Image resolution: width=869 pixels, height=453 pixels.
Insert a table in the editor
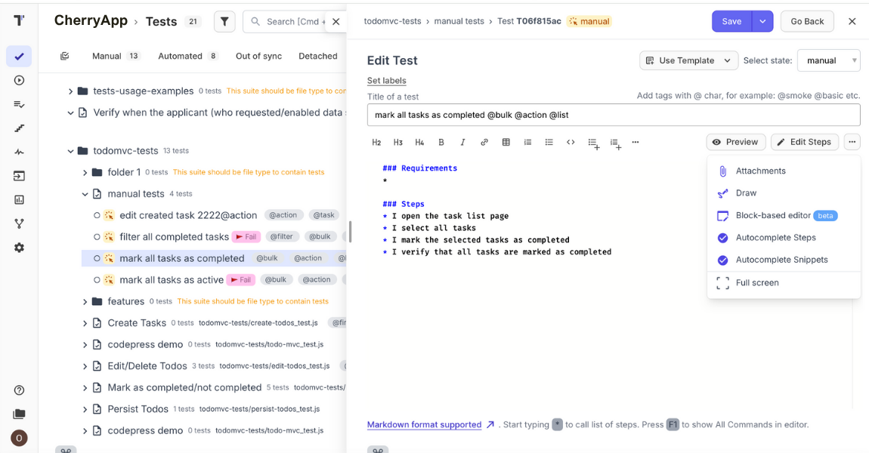click(x=506, y=142)
